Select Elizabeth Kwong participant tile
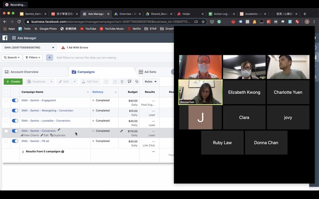Screen dimensions: 319x199 click(x=244, y=92)
